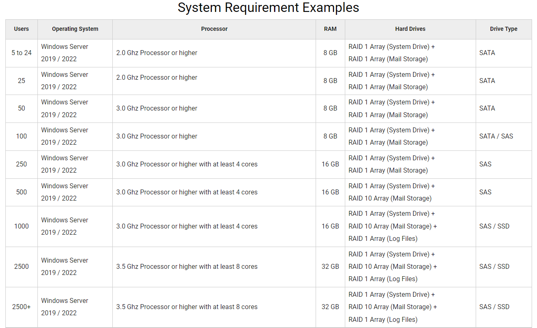The image size is (537, 328).
Task: Click the "Processor" column header
Action: pos(214,29)
